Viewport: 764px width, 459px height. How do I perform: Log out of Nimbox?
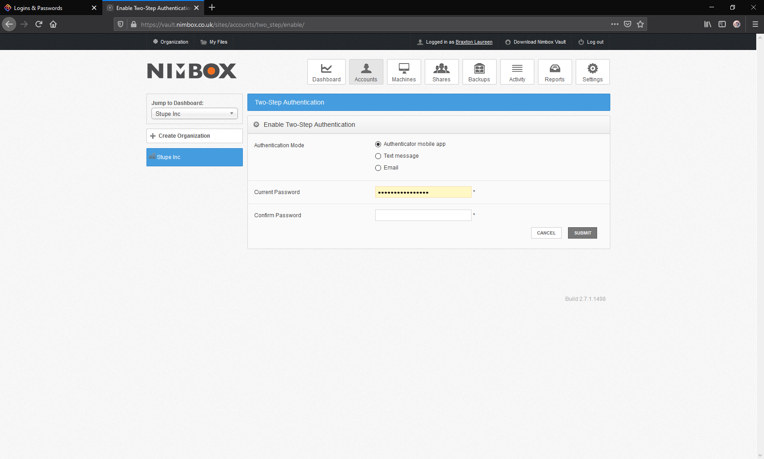(591, 42)
